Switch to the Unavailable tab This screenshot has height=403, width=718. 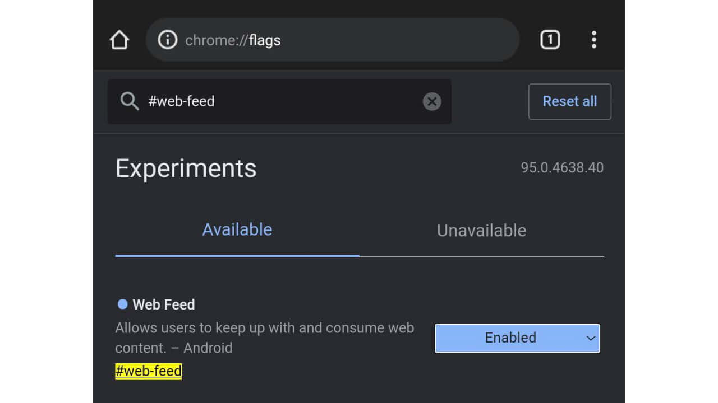[481, 230]
